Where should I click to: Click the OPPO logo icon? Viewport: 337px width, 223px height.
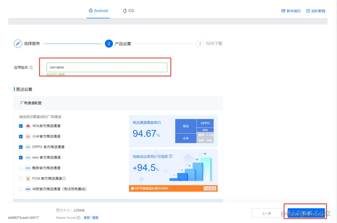point(28,147)
